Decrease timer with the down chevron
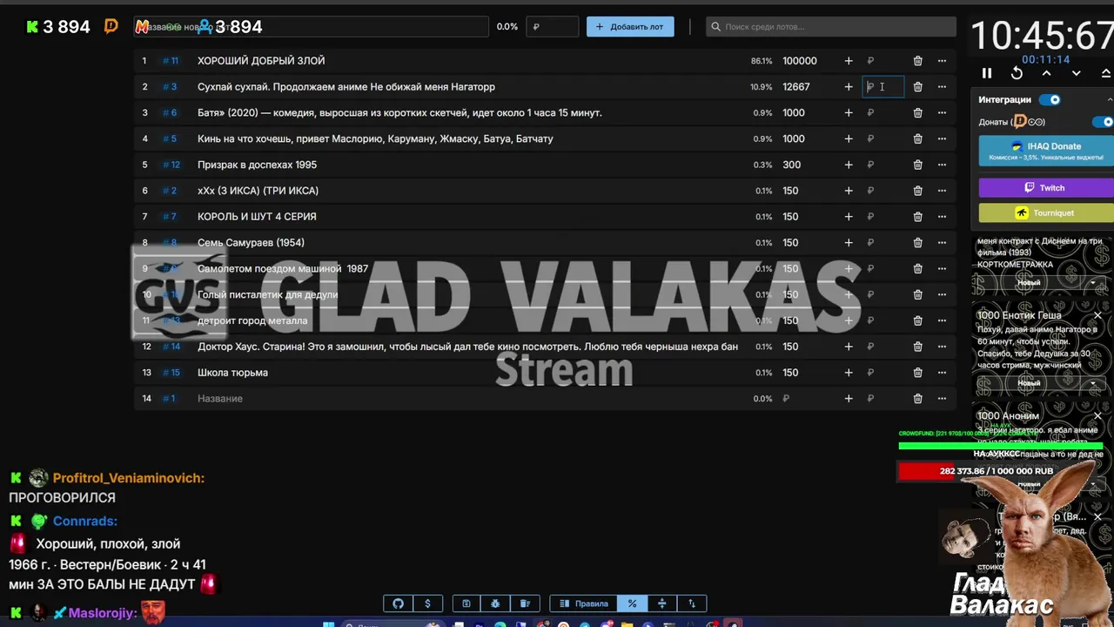The width and height of the screenshot is (1114, 627). 1077,73
